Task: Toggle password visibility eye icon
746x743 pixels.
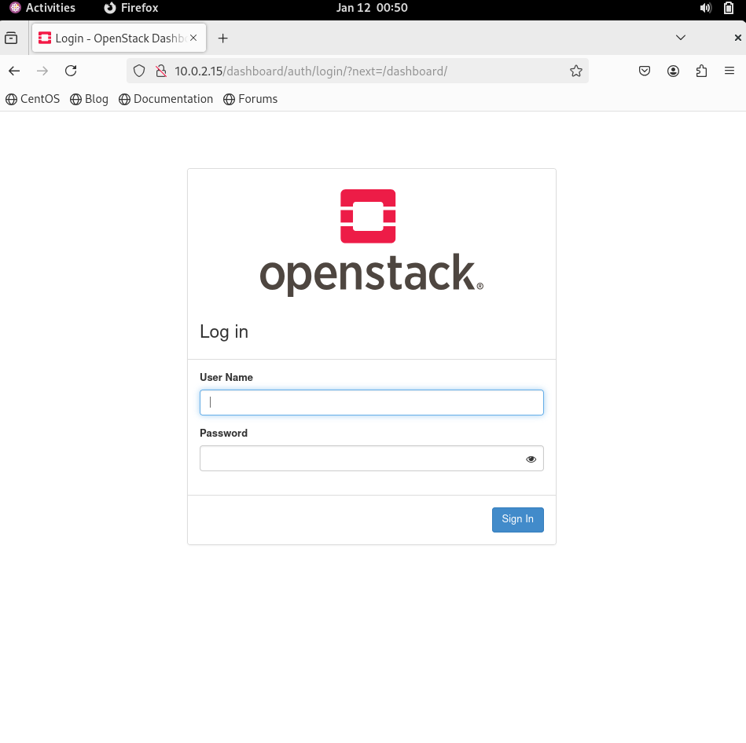Action: click(531, 459)
